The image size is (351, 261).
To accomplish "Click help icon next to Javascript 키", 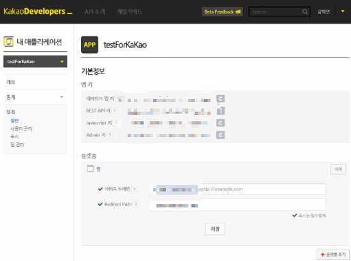I will [116, 123].
